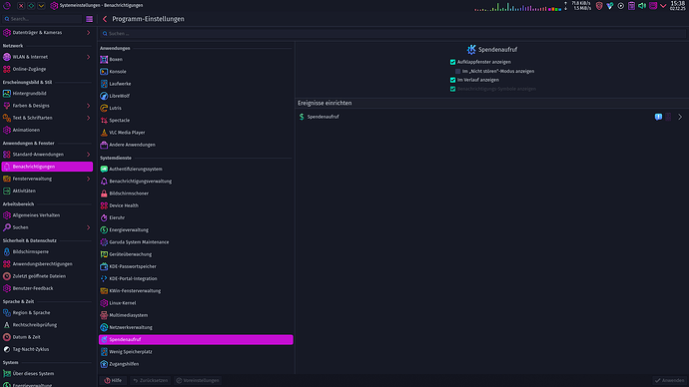Go to Animationen settings
Screen dimensions: 689x387
pos(47,131)
